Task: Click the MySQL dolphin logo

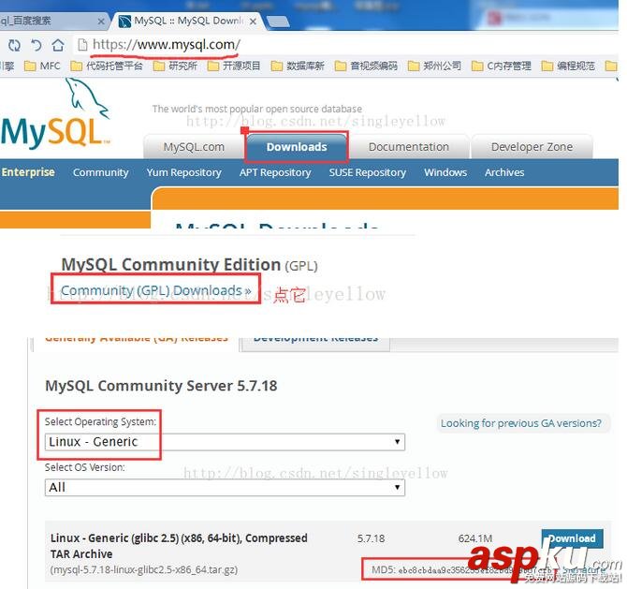Action: tap(55, 113)
